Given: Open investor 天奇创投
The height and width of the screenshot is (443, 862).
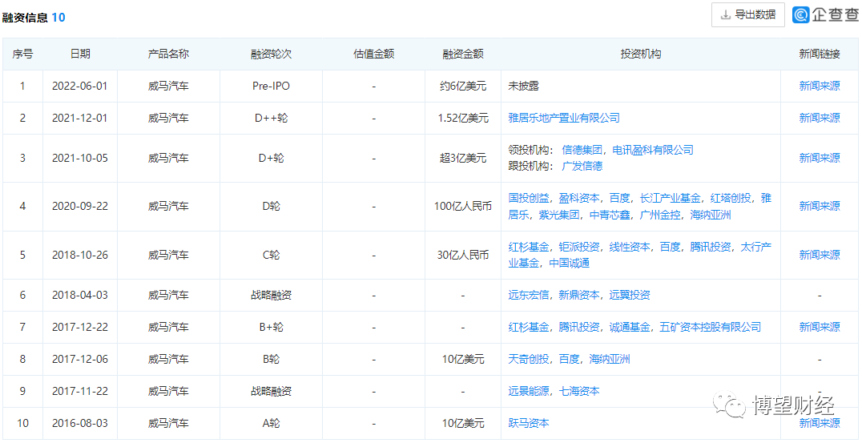Looking at the screenshot, I should (x=529, y=359).
